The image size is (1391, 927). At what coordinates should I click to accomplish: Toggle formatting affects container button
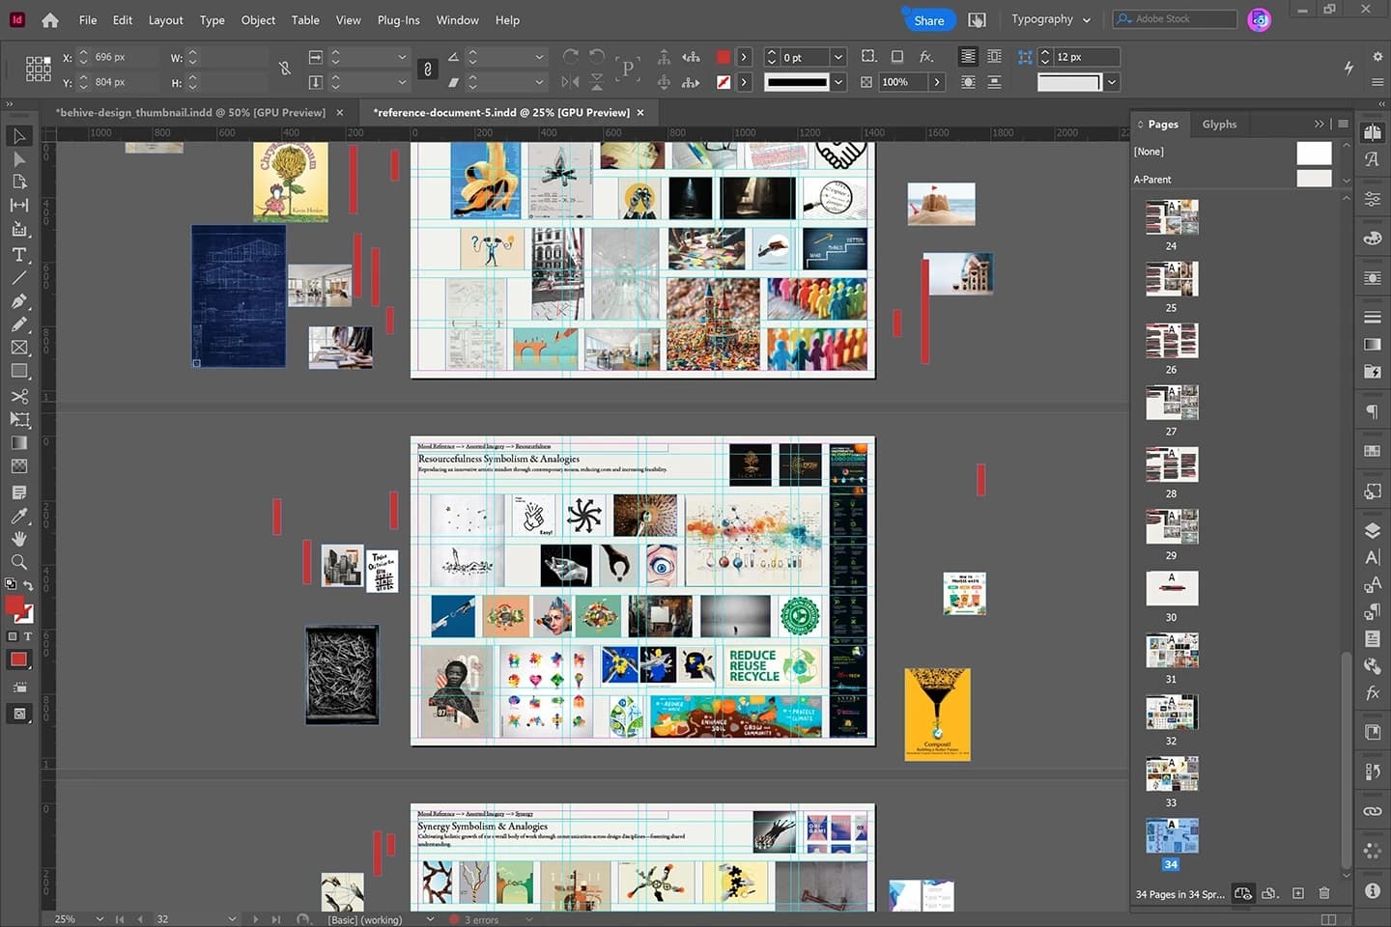point(13,636)
